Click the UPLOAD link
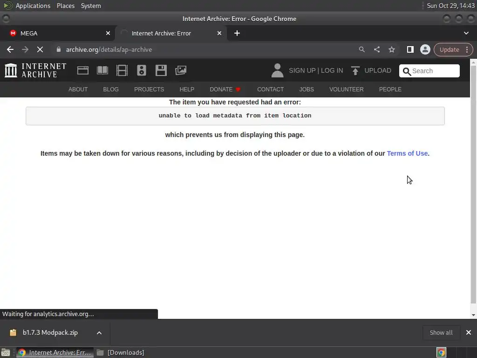Image resolution: width=477 pixels, height=358 pixels. tap(377, 71)
